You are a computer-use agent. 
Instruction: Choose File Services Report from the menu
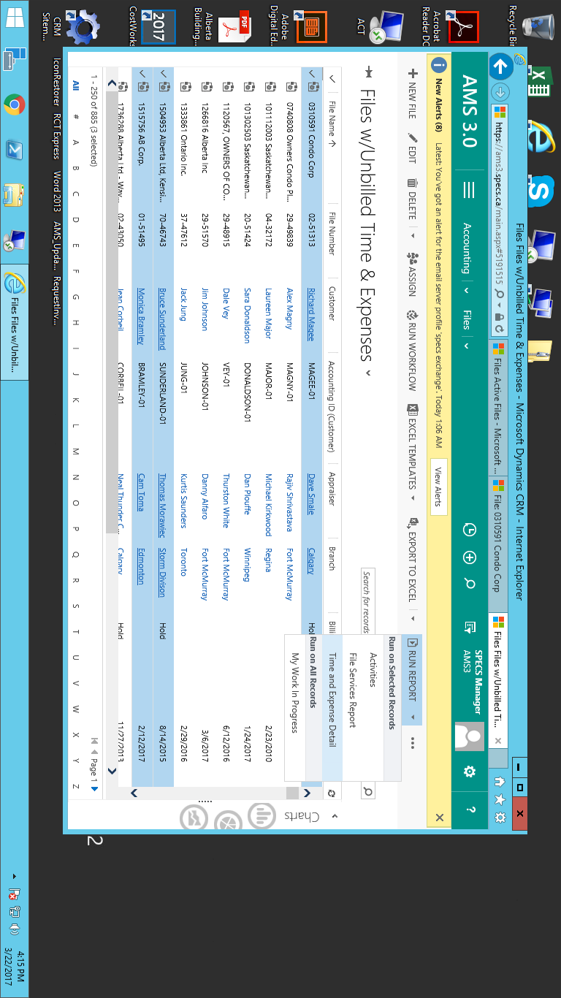[352, 690]
